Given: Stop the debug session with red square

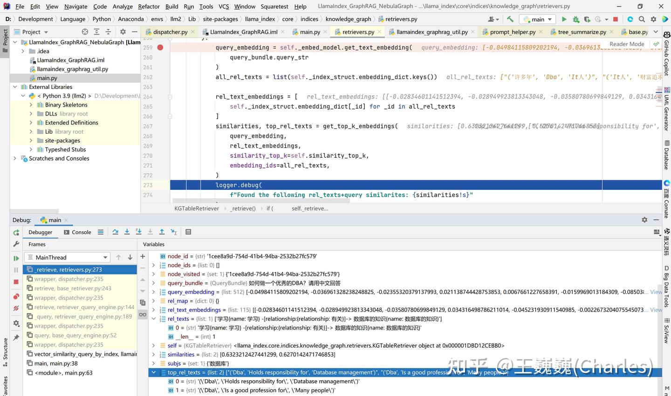Looking at the screenshot, I should (x=16, y=282).
